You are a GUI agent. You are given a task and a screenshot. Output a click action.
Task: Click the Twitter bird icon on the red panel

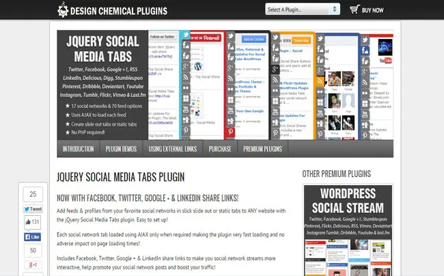[x=231, y=36]
